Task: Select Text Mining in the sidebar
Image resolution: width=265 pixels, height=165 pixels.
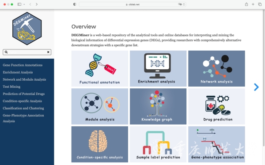Action: click(x=11, y=86)
